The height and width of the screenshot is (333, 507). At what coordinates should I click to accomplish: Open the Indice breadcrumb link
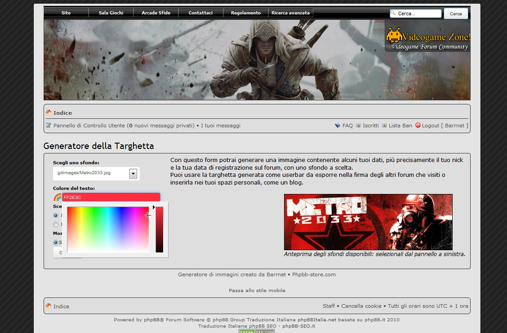coord(63,113)
